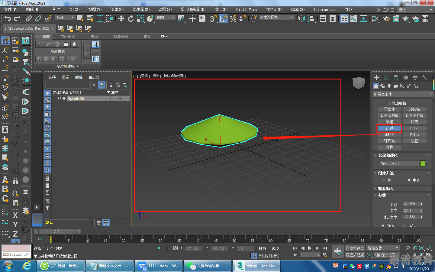Activate the Select Object tool

pos(80,18)
